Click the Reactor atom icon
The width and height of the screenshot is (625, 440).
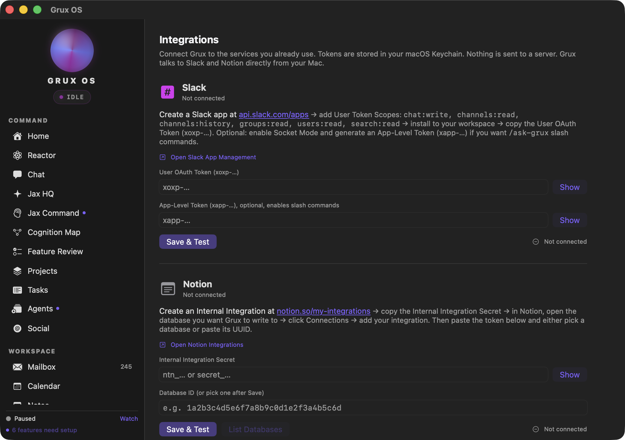click(17, 155)
